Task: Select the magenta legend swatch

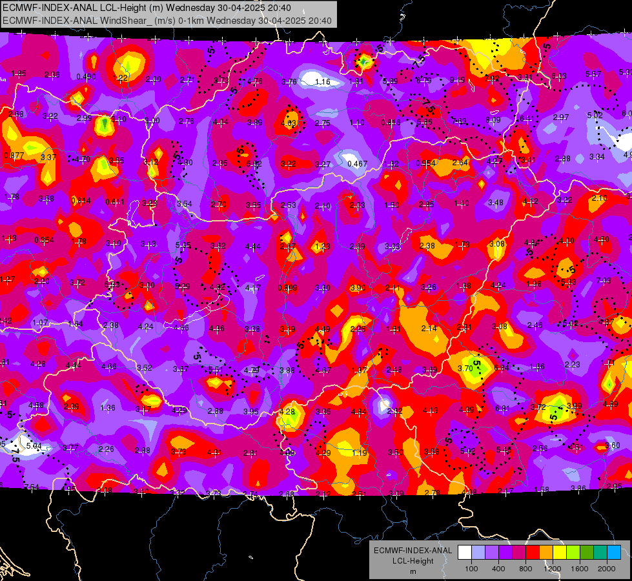Action: pos(519,552)
